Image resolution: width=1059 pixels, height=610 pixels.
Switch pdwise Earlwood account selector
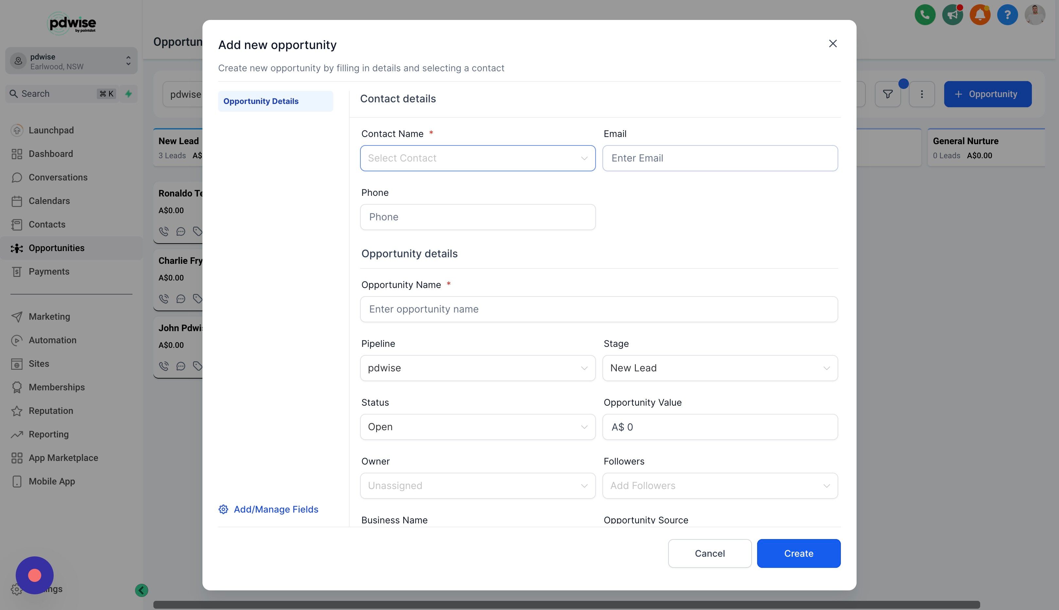coord(71,61)
